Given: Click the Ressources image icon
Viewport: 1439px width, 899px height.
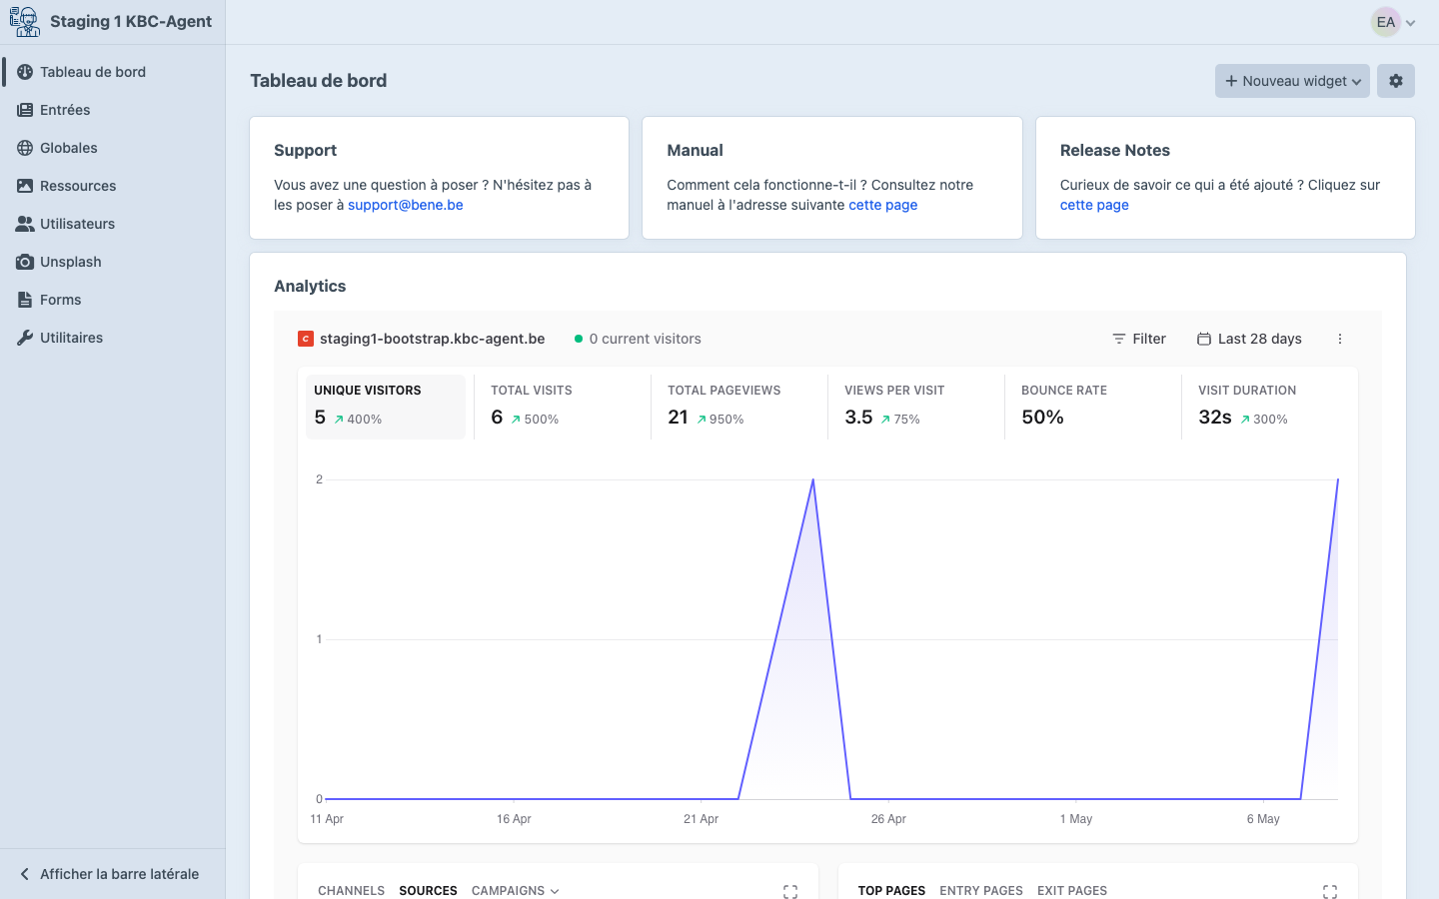Looking at the screenshot, I should coord(25,186).
